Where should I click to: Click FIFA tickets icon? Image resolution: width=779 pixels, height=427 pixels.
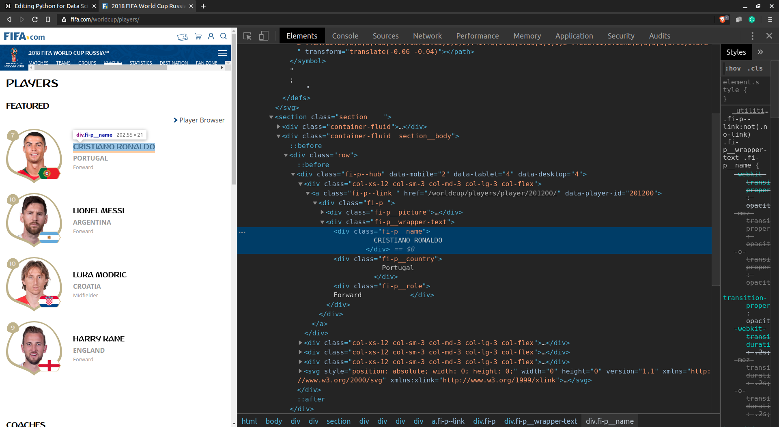(x=183, y=37)
